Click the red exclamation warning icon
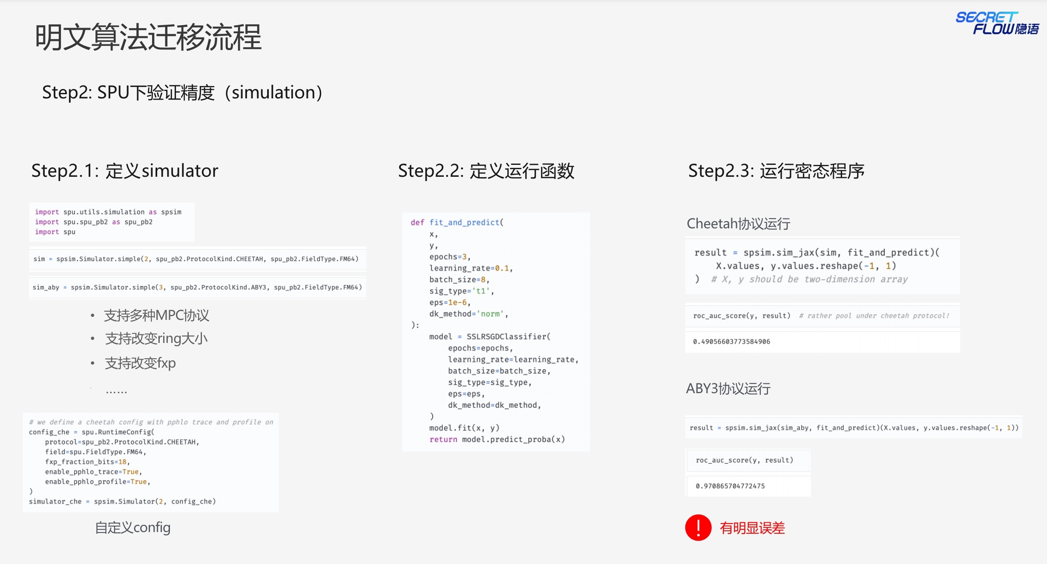1047x564 pixels. [x=698, y=527]
